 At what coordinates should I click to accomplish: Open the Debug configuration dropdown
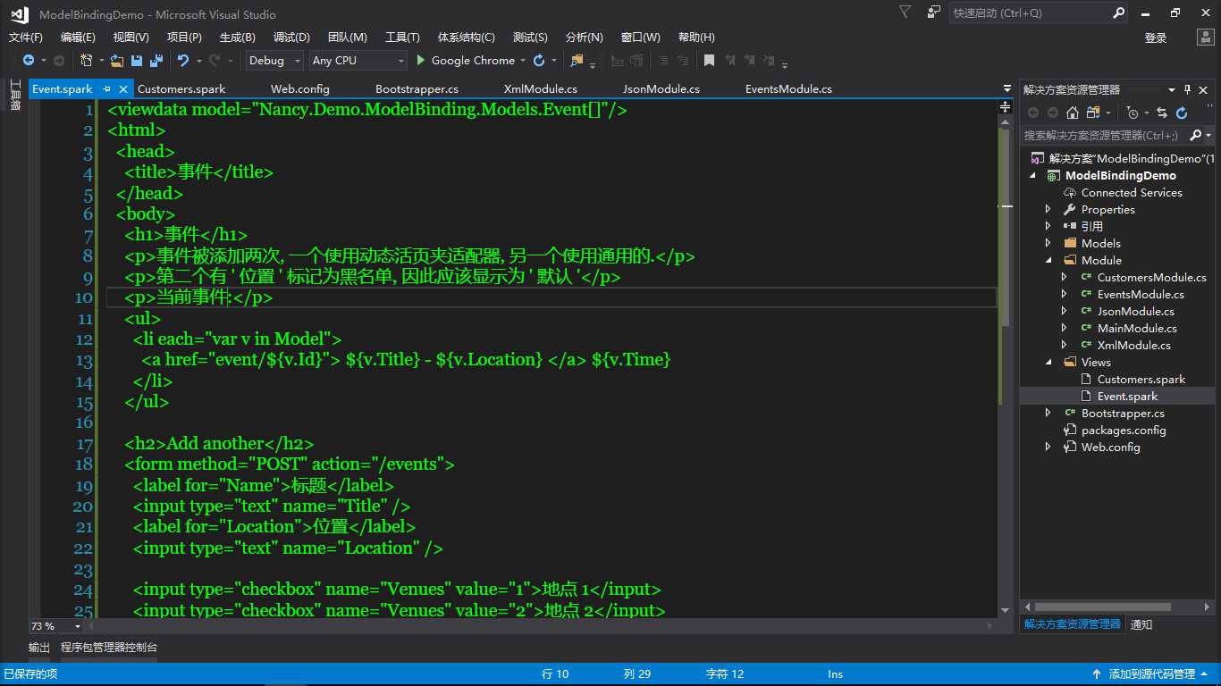coord(274,61)
